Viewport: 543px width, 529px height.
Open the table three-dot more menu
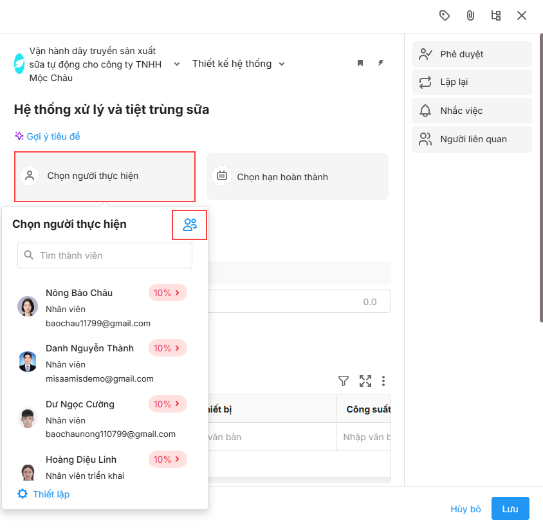(383, 381)
